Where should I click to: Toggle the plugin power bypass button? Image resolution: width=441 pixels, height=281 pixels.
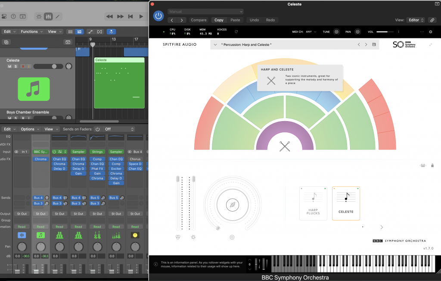click(158, 16)
